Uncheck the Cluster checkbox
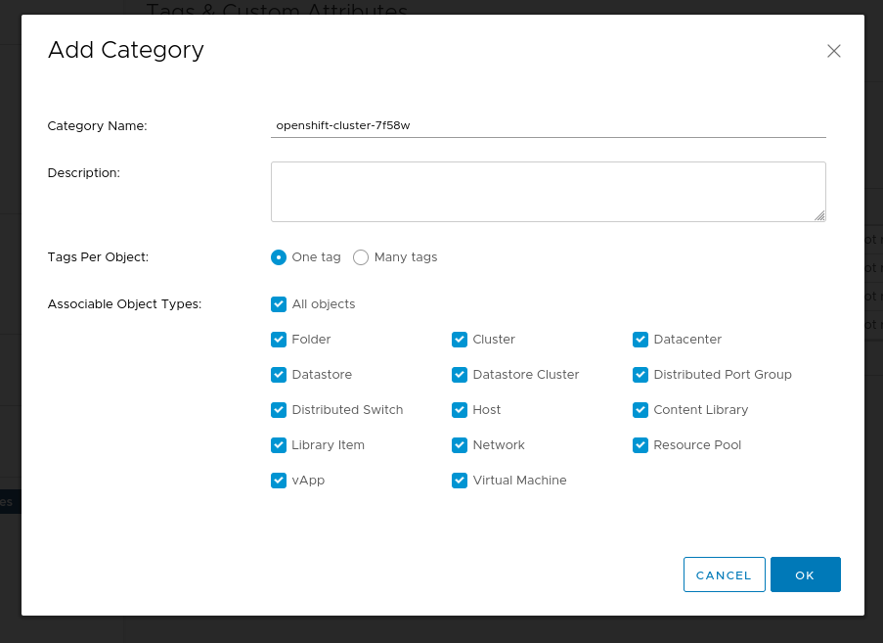 460,340
